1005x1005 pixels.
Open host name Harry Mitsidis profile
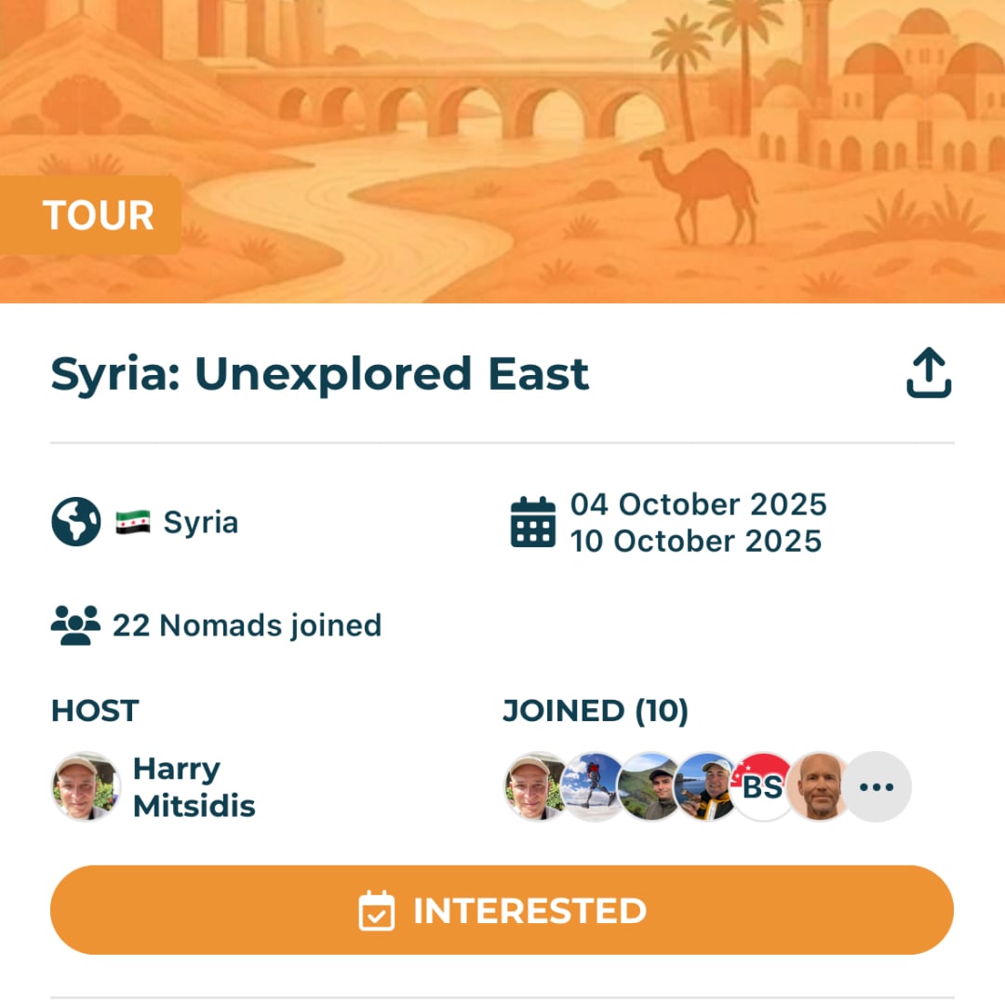194,787
